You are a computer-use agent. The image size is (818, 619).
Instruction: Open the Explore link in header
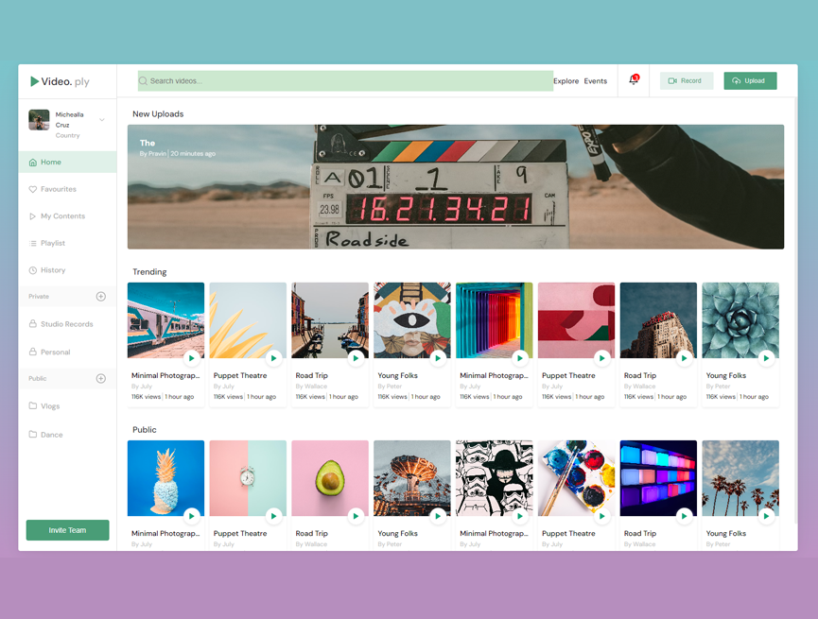click(566, 81)
